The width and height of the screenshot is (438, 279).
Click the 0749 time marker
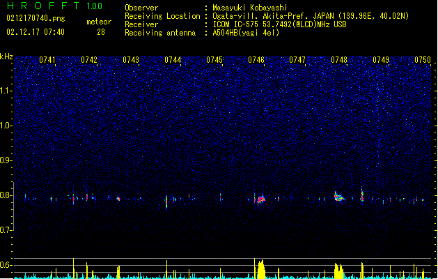[x=381, y=60]
